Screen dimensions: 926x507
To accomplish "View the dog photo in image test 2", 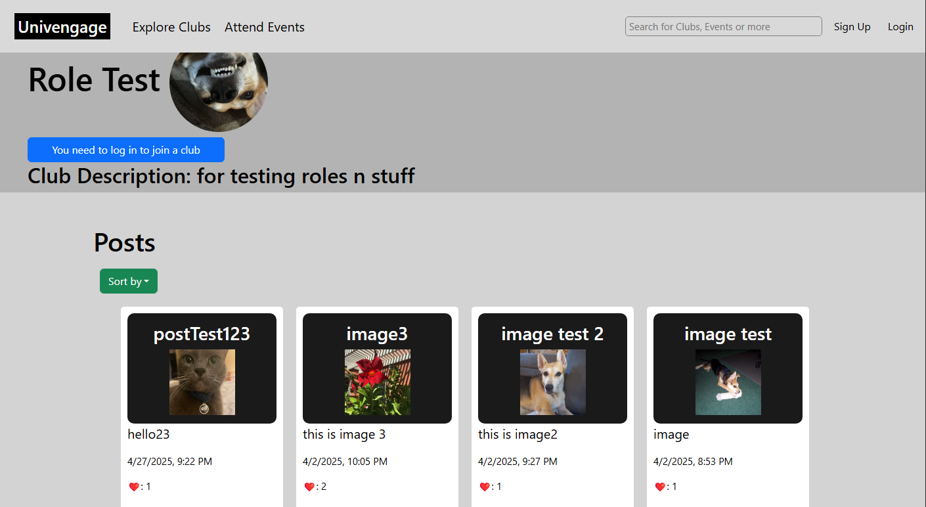I will 553,382.
